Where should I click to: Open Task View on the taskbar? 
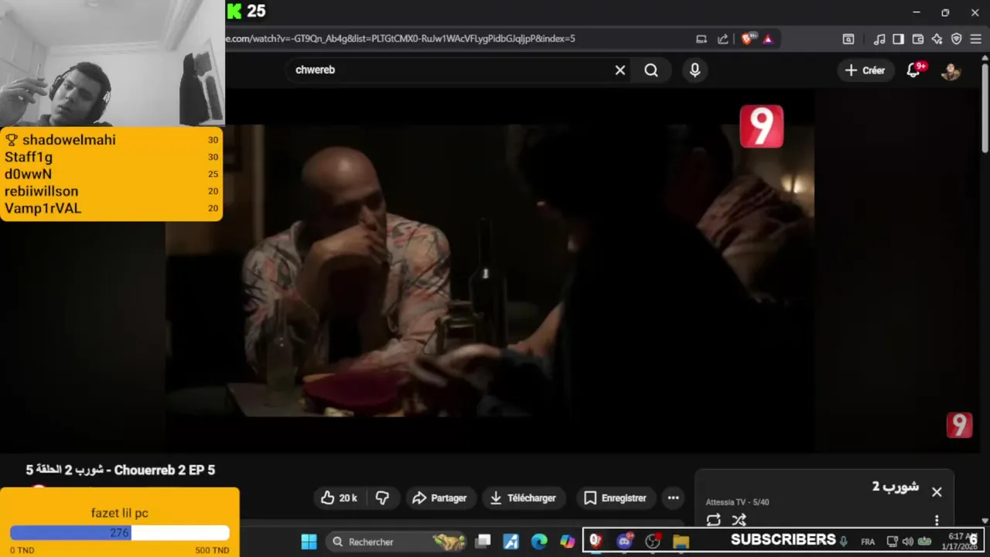pyautogui.click(x=483, y=542)
